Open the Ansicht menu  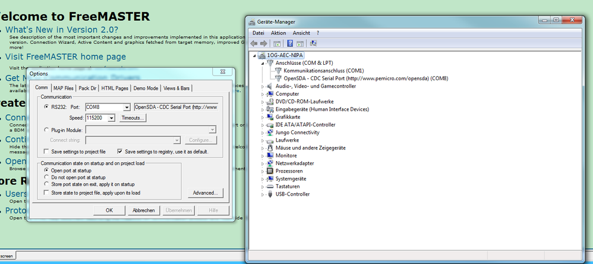tap(301, 33)
